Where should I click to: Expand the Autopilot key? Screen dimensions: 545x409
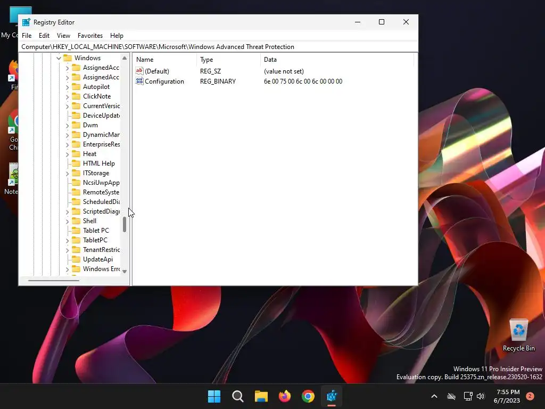(x=68, y=87)
